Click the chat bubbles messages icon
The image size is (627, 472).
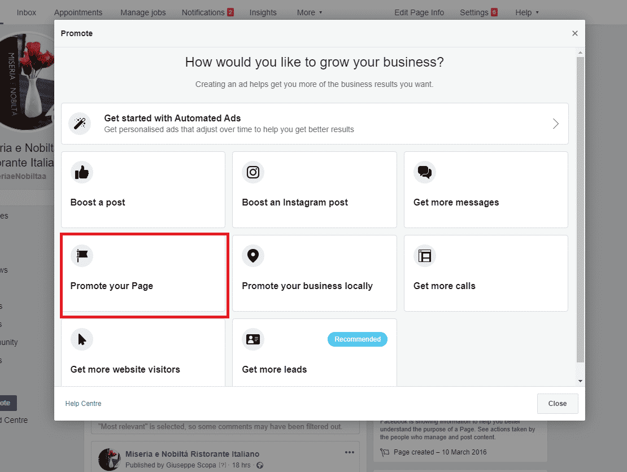(425, 172)
